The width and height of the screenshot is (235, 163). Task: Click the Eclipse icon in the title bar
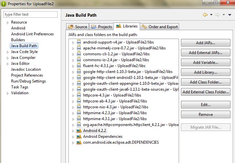pyautogui.click(x=4, y=4)
